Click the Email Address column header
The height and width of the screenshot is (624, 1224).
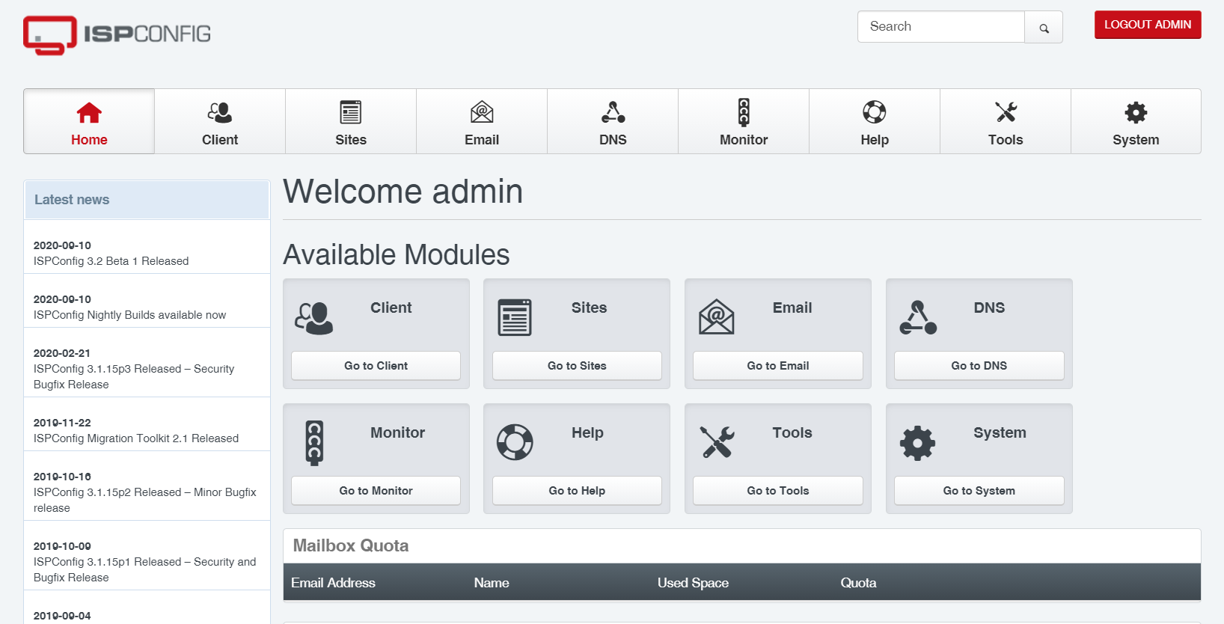pyautogui.click(x=333, y=583)
